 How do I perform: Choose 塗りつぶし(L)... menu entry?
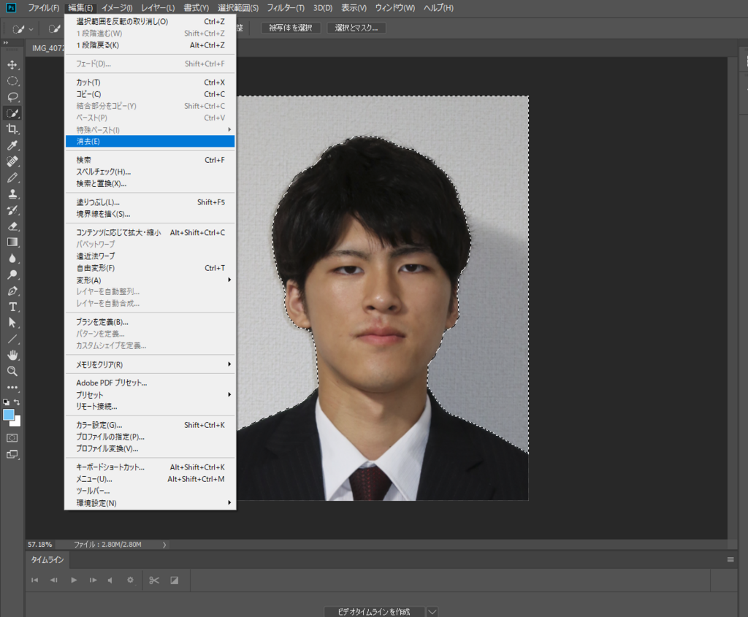click(x=150, y=202)
